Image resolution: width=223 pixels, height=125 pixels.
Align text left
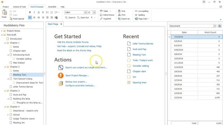click(30, 18)
